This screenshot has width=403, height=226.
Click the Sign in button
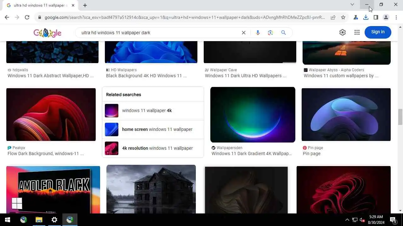point(378,32)
